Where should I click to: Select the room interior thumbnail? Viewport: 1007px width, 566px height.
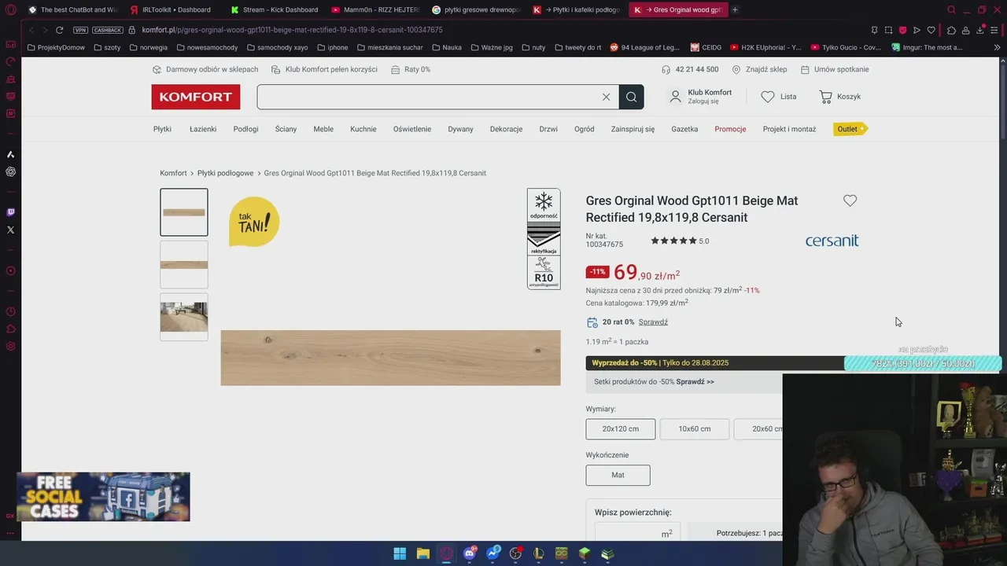[184, 317]
